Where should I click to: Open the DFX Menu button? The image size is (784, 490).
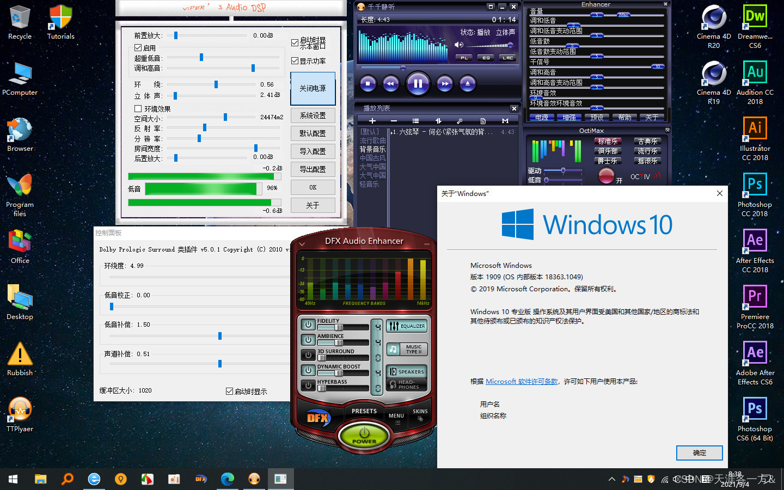(396, 418)
